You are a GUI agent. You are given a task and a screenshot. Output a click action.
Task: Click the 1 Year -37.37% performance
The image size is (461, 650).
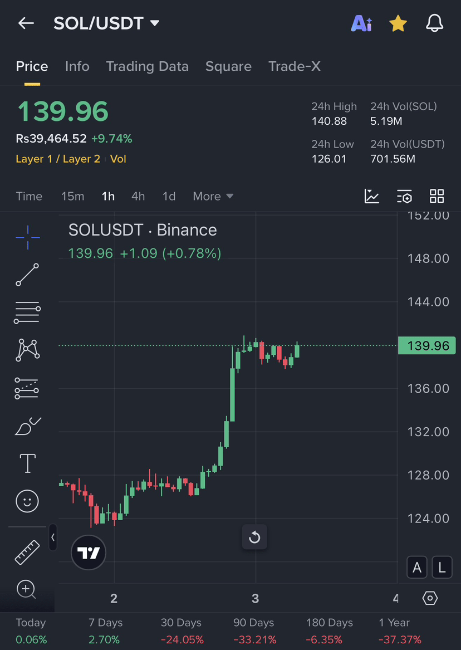coord(400,631)
